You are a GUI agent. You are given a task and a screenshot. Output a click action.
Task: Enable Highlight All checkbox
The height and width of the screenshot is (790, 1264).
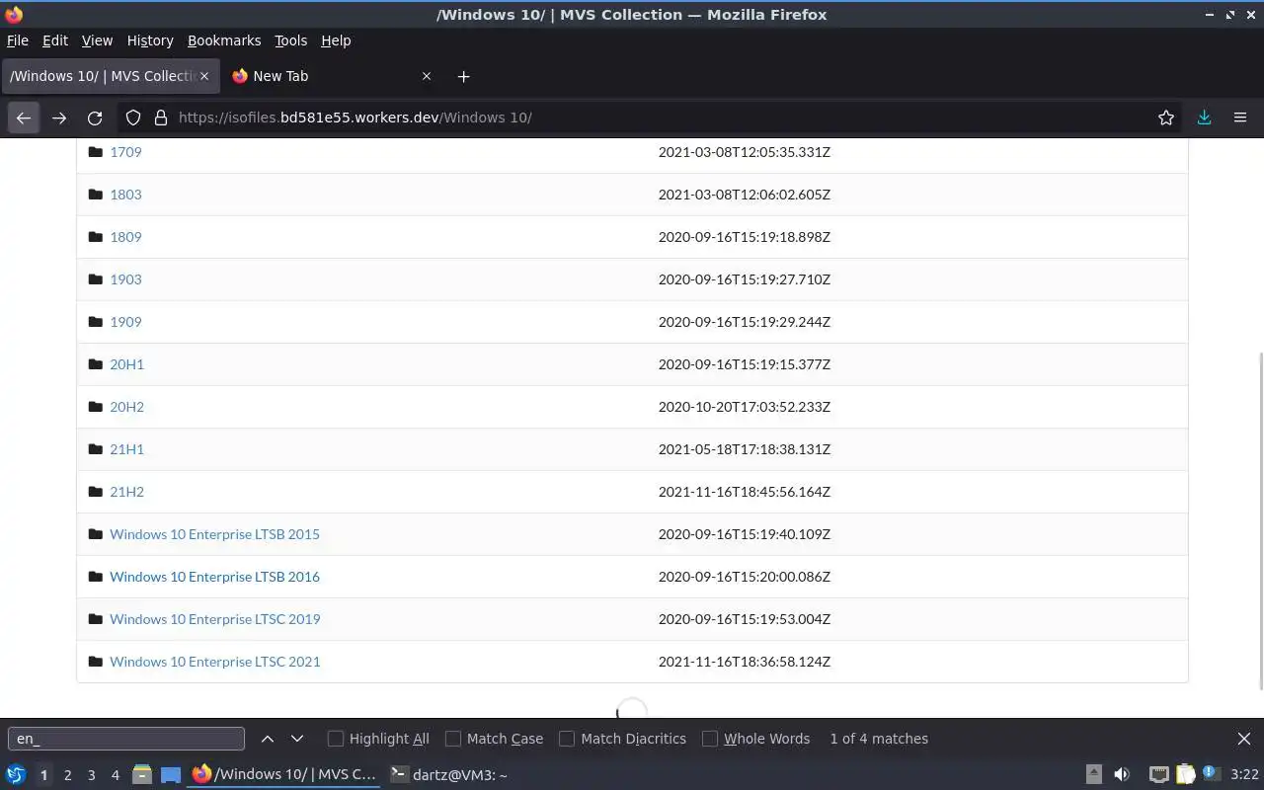pyautogui.click(x=336, y=739)
